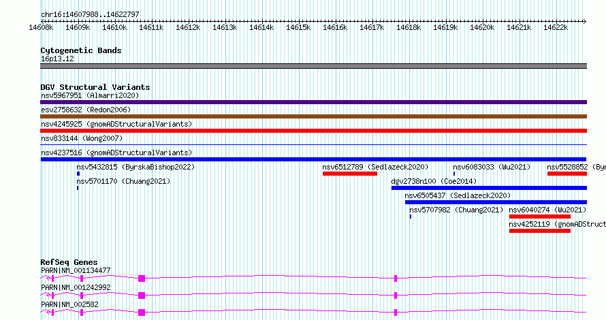Choose the 14617k scale label

pyautogui.click(x=372, y=27)
